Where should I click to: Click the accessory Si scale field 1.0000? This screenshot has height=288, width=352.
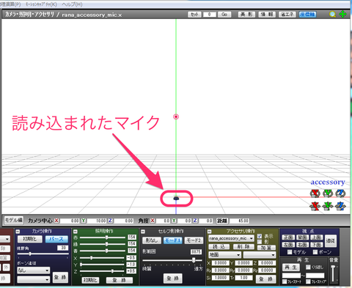click(220, 278)
